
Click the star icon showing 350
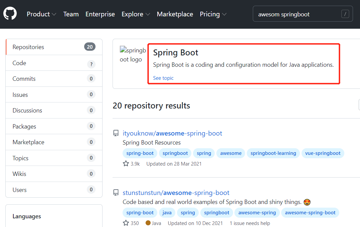click(126, 223)
